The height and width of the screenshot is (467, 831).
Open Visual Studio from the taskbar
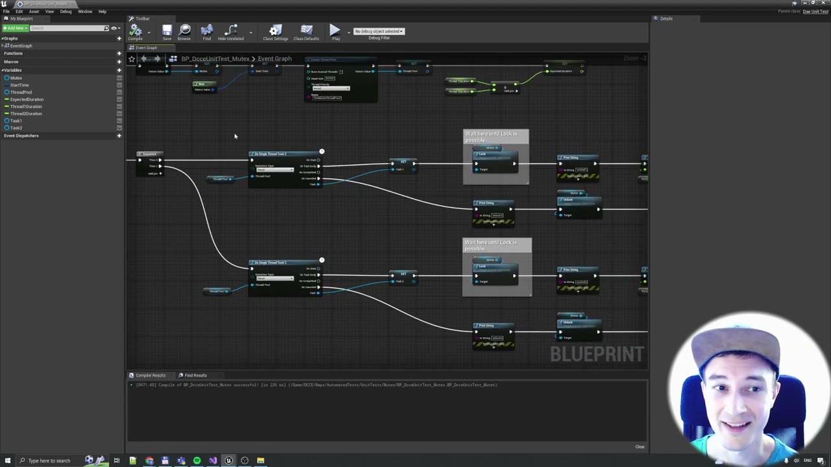click(x=213, y=461)
